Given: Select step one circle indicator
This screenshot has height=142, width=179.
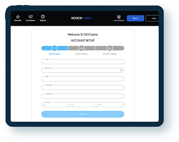Looking at the screenshot, I should click(55, 48).
